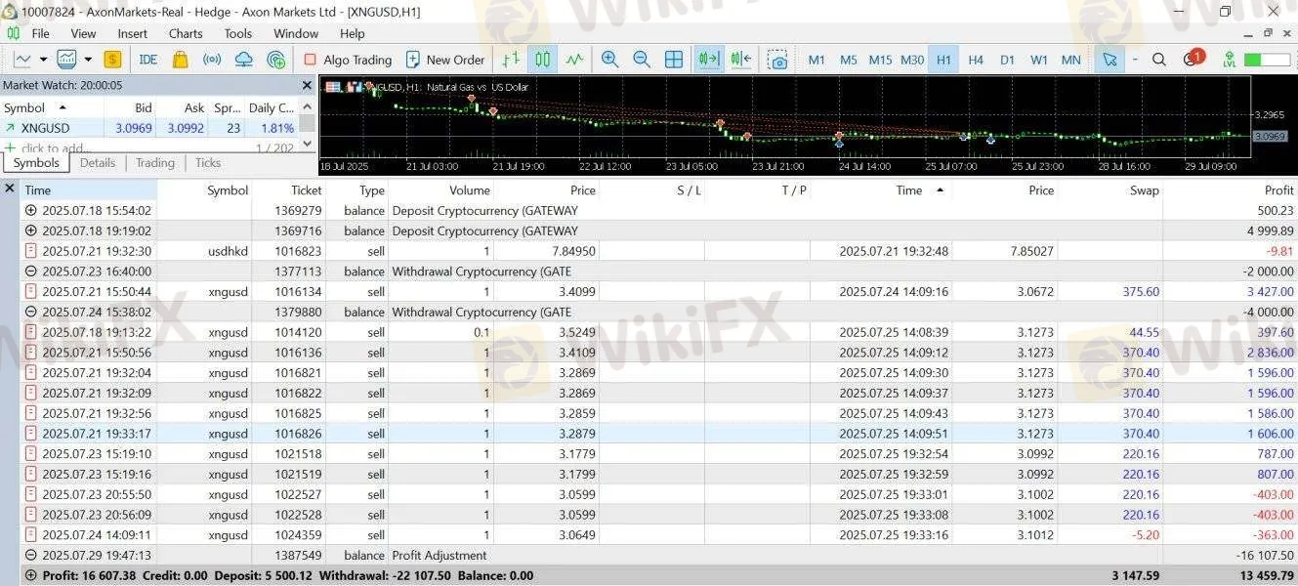This screenshot has width=1298, height=586.
Task: Select the H1 timeframe
Action: coord(943,60)
